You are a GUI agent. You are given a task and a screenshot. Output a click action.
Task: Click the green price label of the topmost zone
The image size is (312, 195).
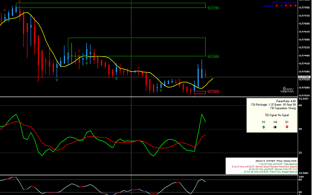(x=213, y=8)
